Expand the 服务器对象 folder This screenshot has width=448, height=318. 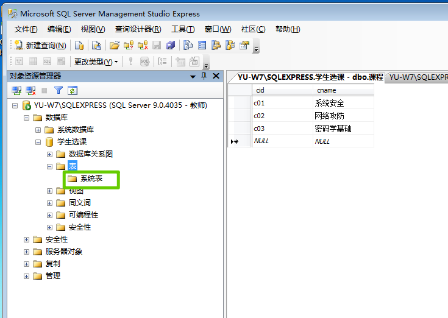pos(27,252)
